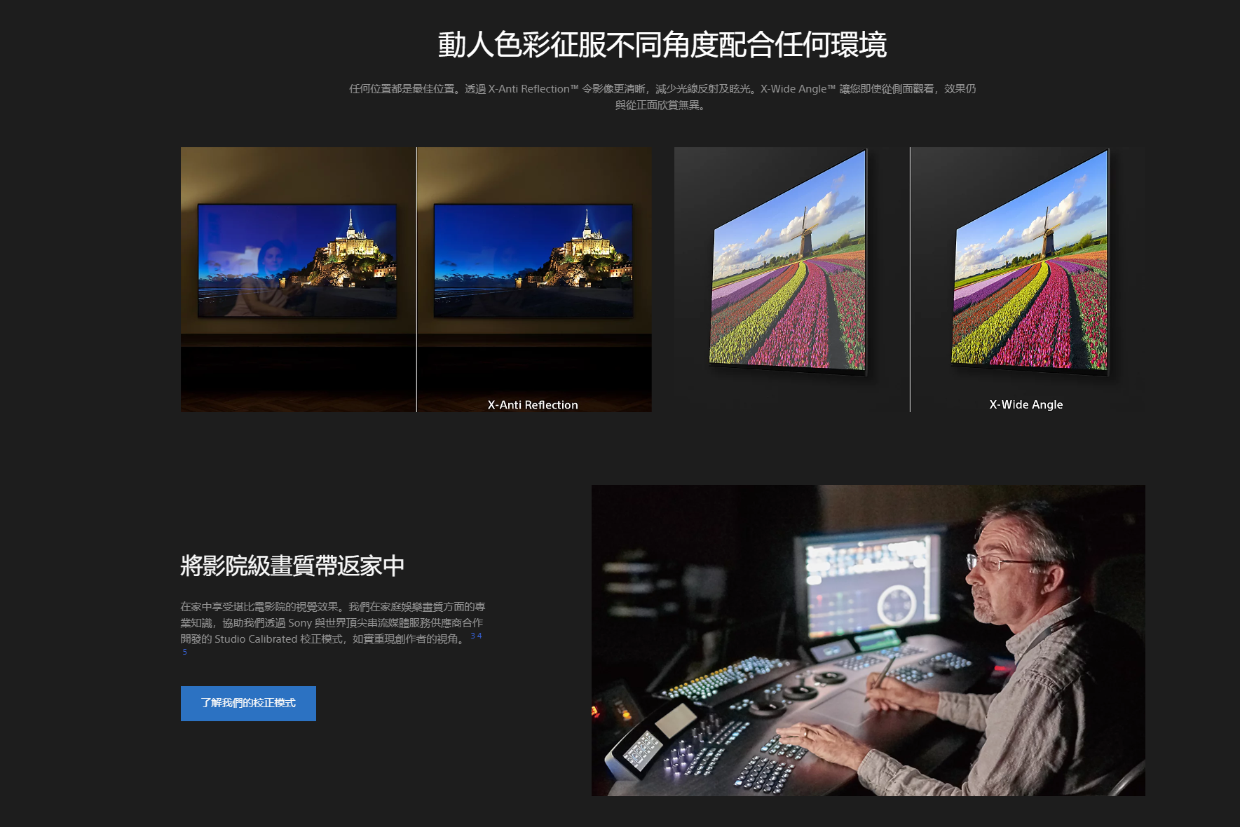Screen dimensions: 1240x827
Task: Click the illuminated castle in left TV
Action: click(x=354, y=249)
